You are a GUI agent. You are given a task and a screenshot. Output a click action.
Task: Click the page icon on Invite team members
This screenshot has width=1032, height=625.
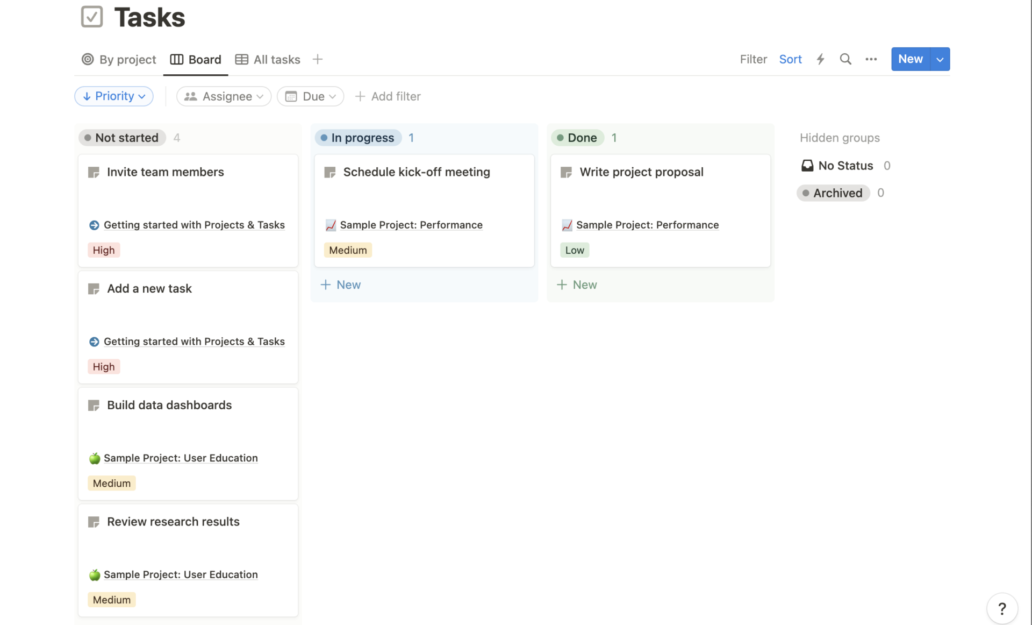94,172
